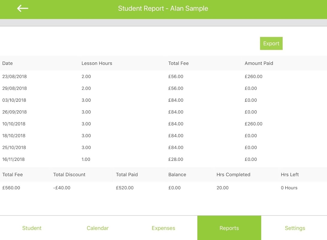The image size is (327, 240).
Task: Switch to the Calendar tab
Action: [98, 228]
